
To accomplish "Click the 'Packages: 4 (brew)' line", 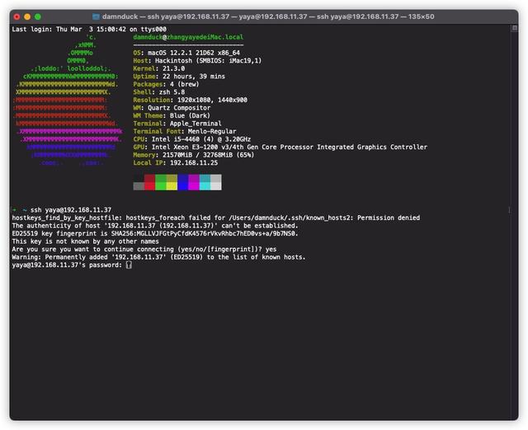I will pos(166,84).
